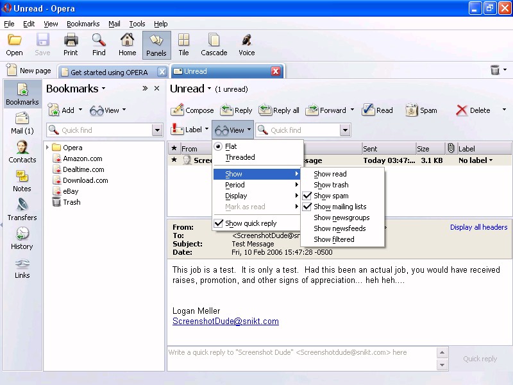Screen dimensions: 513x385
Task: Click Display all headers link
Action: point(478,227)
